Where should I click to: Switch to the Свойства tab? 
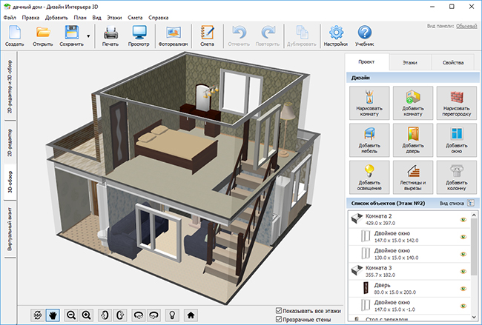point(453,62)
